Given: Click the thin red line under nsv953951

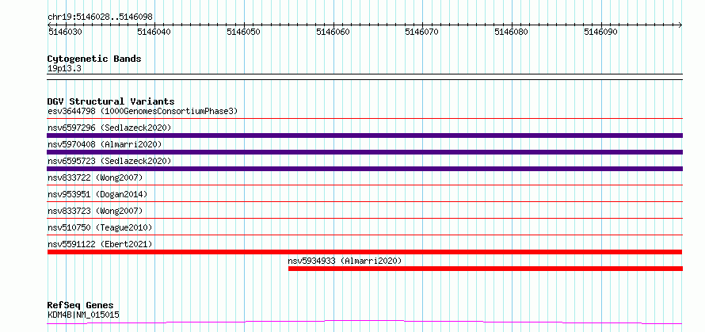Looking at the screenshot, I should pos(365,201).
